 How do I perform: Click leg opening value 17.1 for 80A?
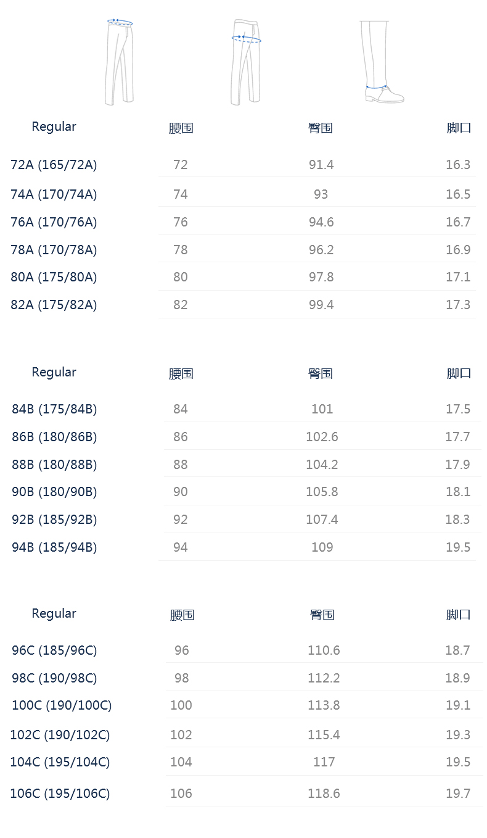point(458,277)
